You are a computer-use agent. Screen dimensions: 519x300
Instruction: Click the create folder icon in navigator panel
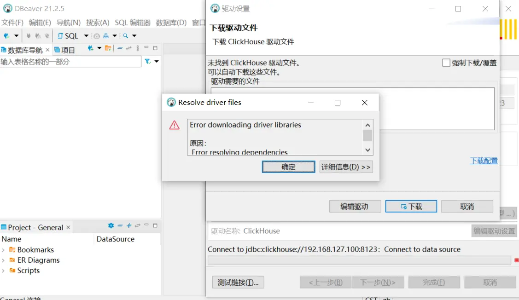pyautogui.click(x=108, y=48)
